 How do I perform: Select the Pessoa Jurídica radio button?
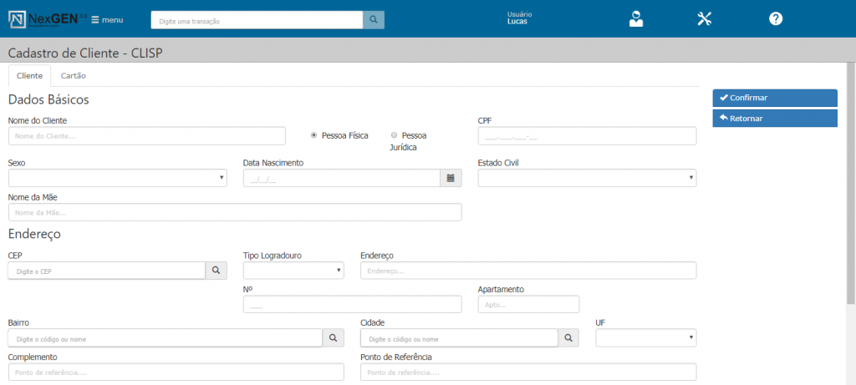tap(394, 134)
